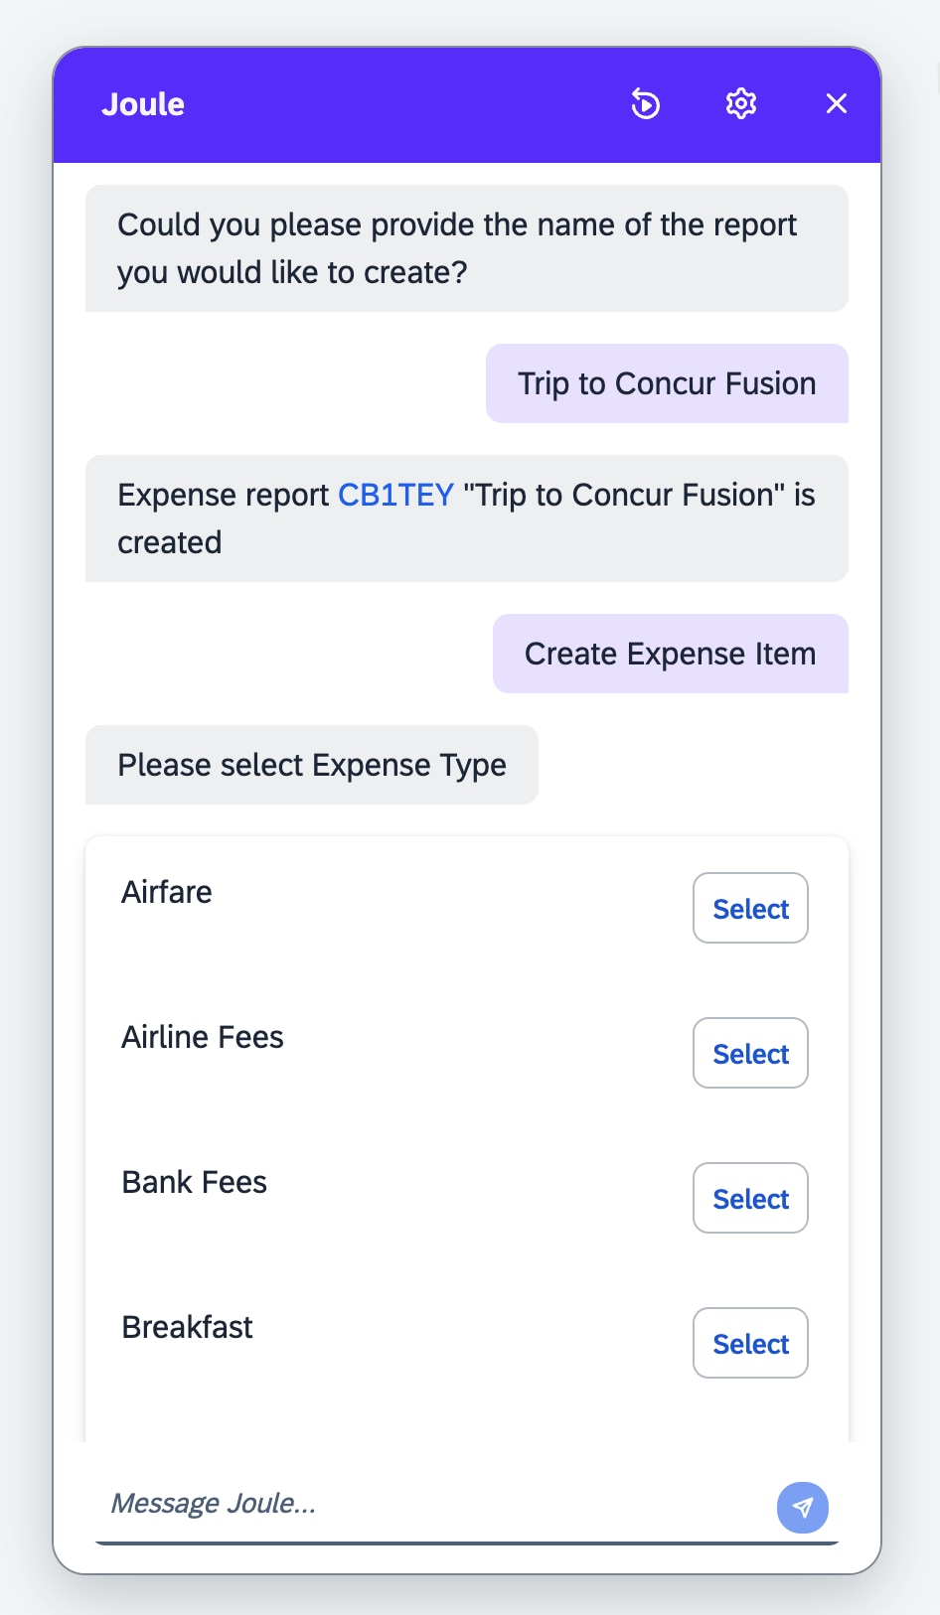Click the Airline Fees list item label
The height and width of the screenshot is (1615, 940).
[203, 1037]
